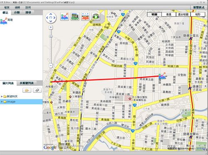Select the Show tool icon
This screenshot has height=155, width=208.
75,17
